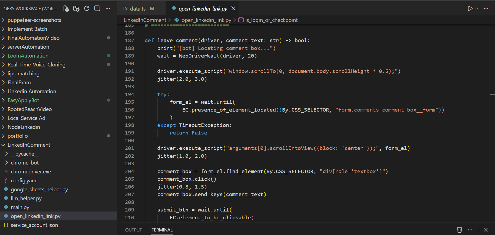Click is_login_or_checkpoint breadcrumb symbol

(271, 20)
